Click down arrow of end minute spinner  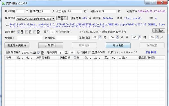point(157,38)
